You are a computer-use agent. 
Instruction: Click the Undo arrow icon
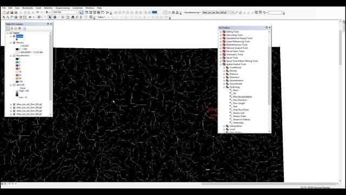click(38, 12)
